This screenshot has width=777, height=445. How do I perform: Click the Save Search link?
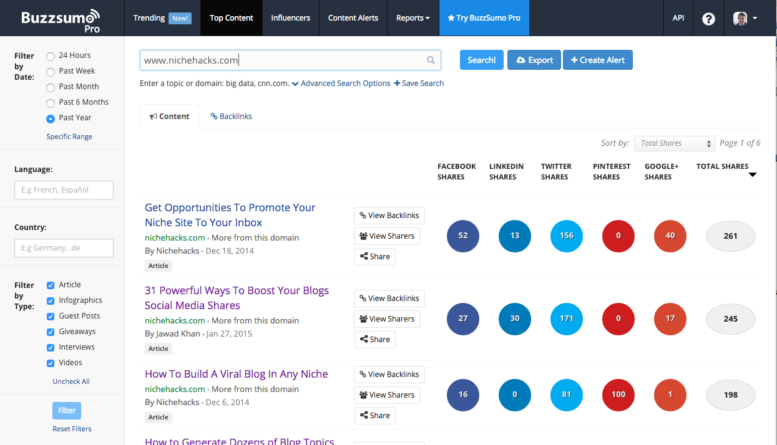pyautogui.click(x=419, y=84)
